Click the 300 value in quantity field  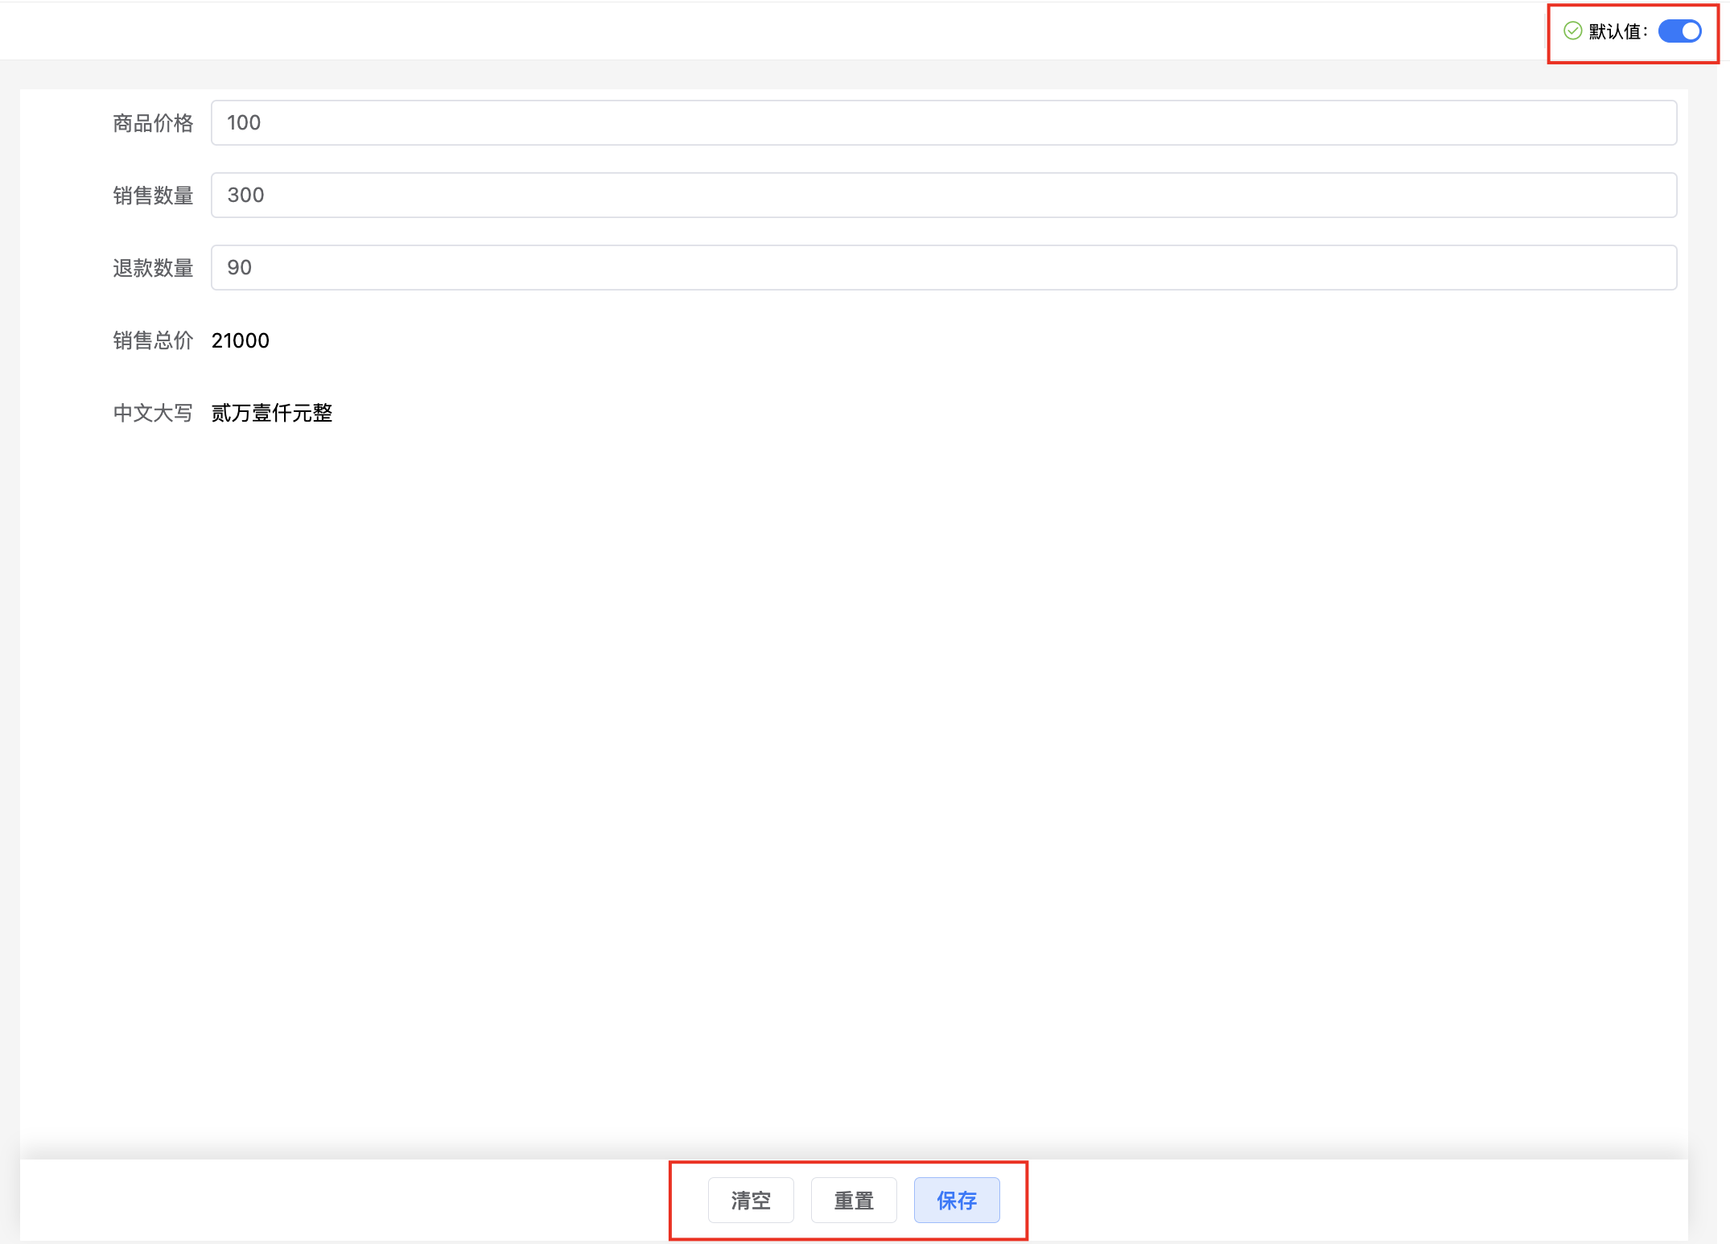pos(245,196)
